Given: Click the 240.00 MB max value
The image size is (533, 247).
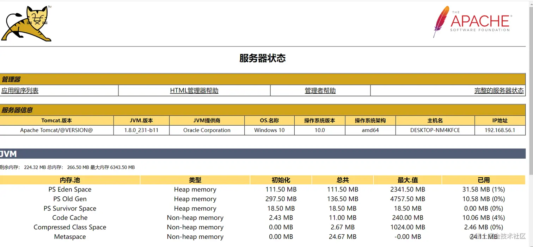Looking at the screenshot, I should (408, 218).
